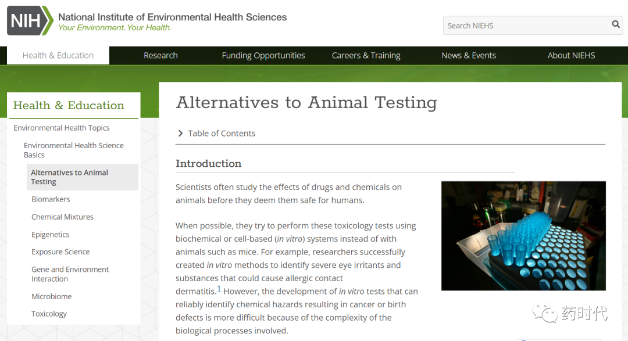The width and height of the screenshot is (628, 341).
Task: Follow footnote 1 after dermatitis
Action: [219, 289]
